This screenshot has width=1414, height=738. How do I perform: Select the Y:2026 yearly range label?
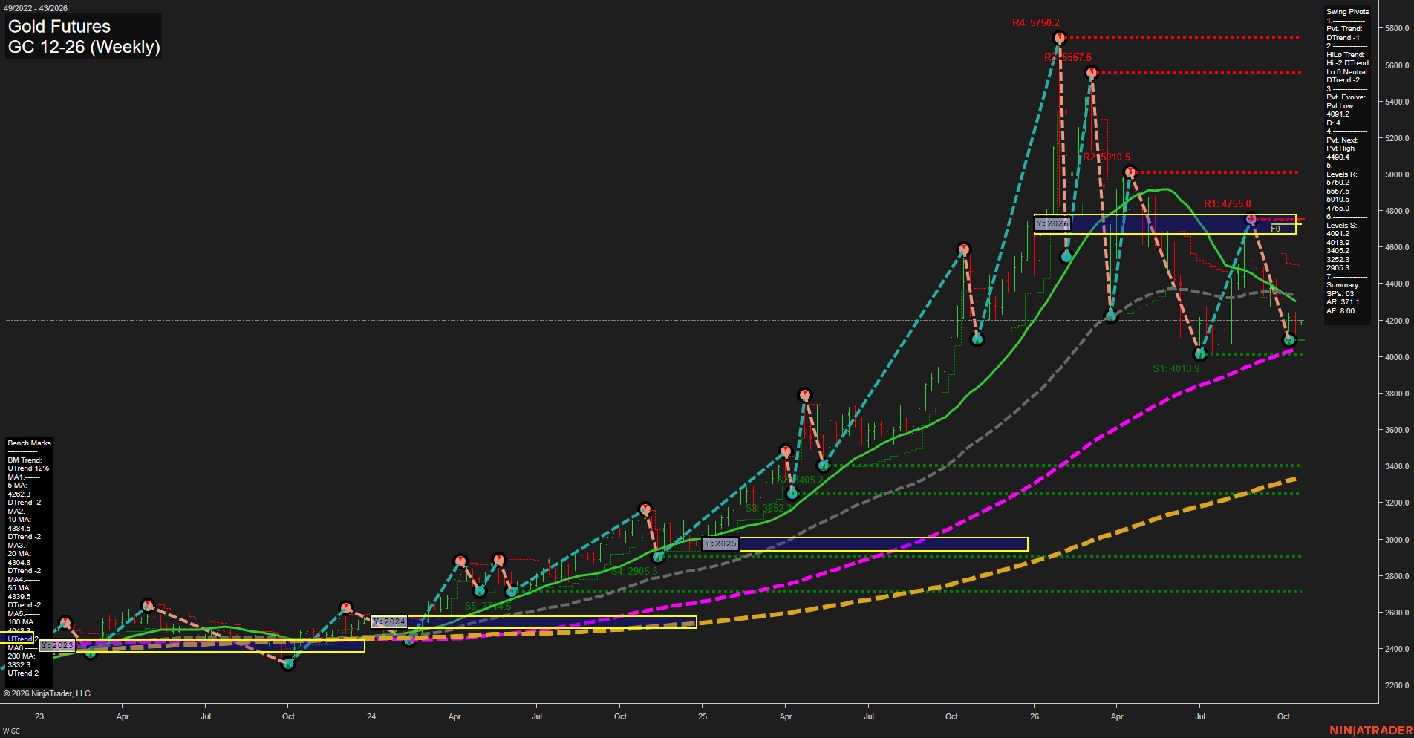coord(1052,223)
